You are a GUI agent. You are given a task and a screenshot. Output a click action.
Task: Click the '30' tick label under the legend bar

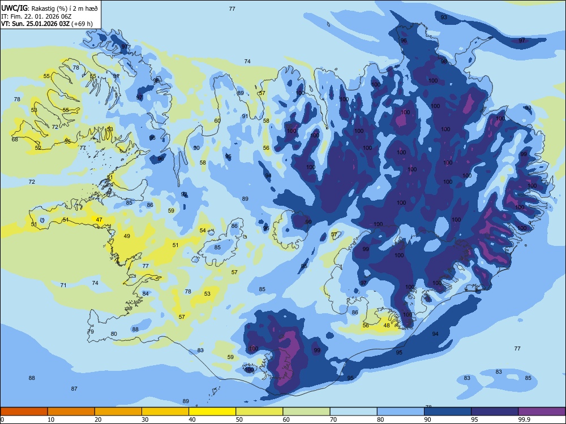click(145, 419)
